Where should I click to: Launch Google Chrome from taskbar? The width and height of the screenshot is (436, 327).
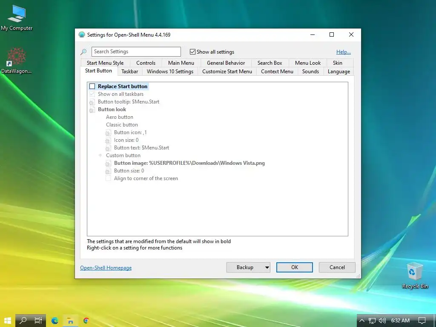pyautogui.click(x=86, y=321)
